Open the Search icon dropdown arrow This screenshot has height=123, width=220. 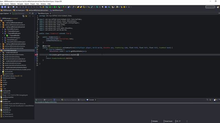pos(86,7)
